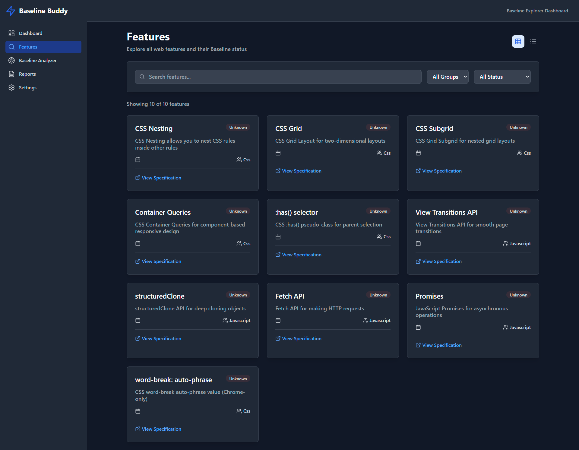This screenshot has height=450, width=579.
Task: Click the Features magnifier icon in sidebar
Action: click(11, 47)
